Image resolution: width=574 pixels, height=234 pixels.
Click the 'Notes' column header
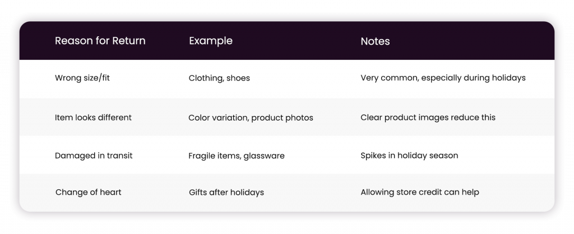pyautogui.click(x=375, y=41)
